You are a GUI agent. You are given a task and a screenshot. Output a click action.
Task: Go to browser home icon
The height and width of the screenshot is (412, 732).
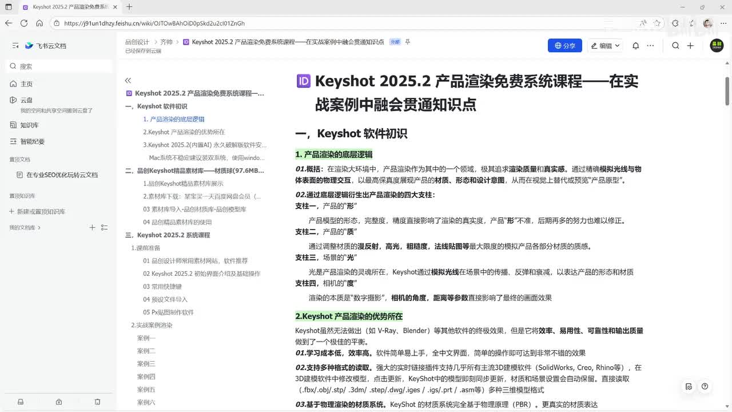click(x=39, y=23)
